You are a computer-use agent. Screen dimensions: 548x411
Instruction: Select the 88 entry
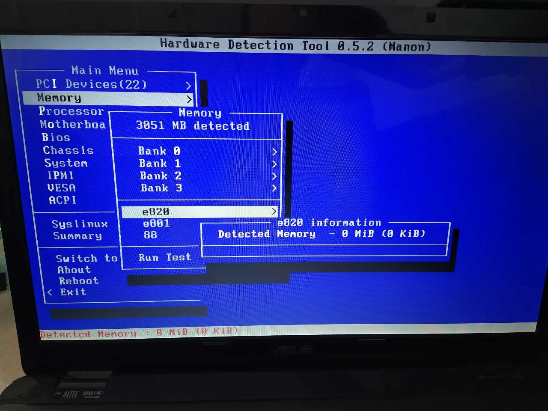pyautogui.click(x=150, y=235)
